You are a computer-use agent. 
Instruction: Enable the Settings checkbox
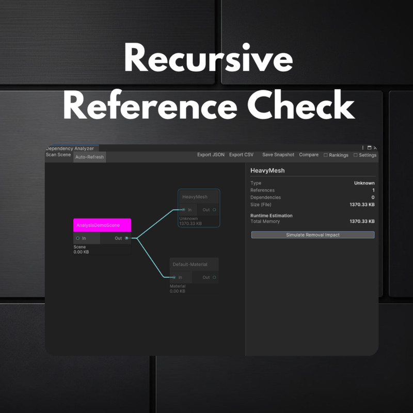(x=356, y=155)
